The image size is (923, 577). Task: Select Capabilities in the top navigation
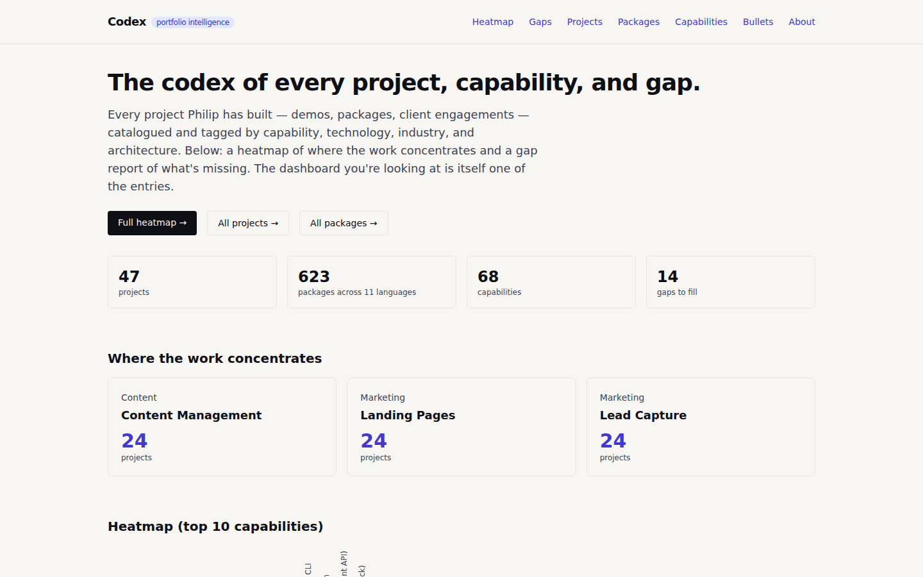tap(701, 22)
